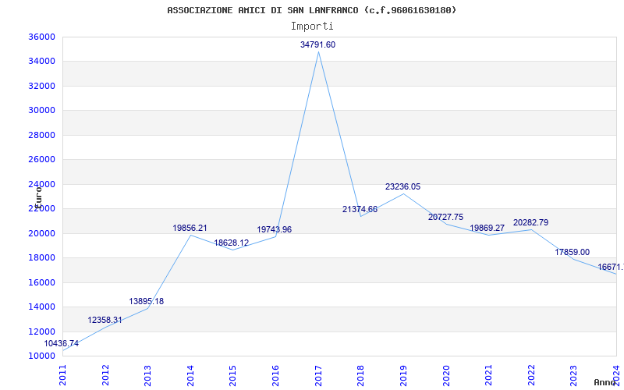Click the 21374.66 data label
The image size is (624, 390).
[x=360, y=209]
